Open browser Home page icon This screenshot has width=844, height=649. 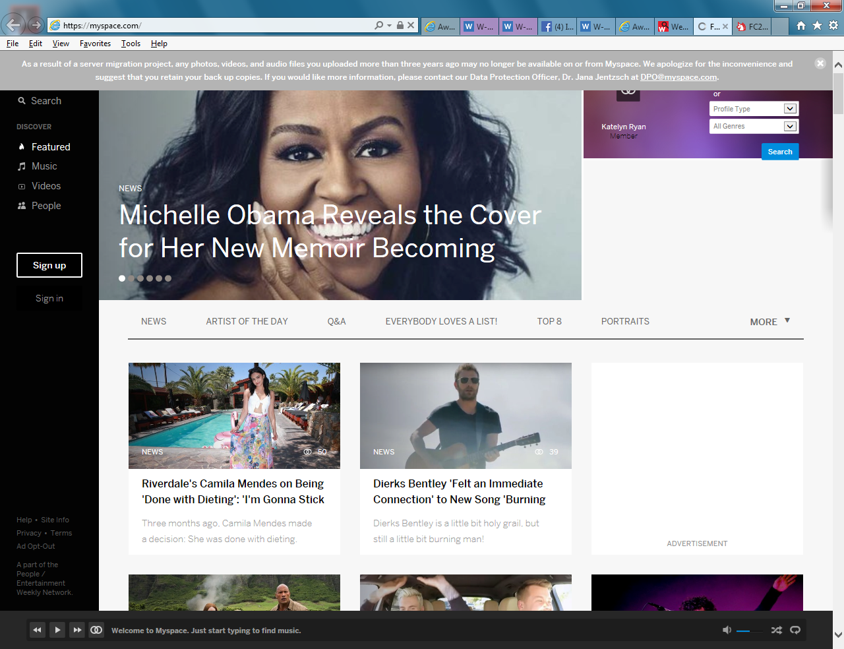[800, 26]
